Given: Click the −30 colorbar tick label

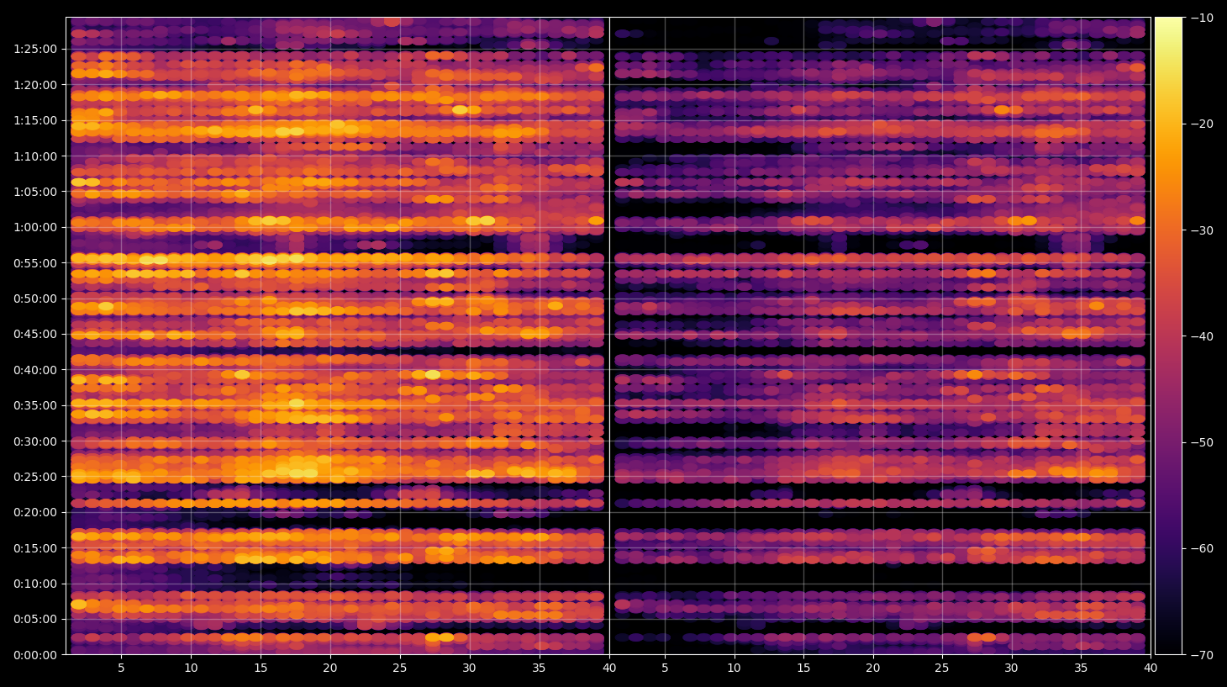Looking at the screenshot, I should coord(1202,230).
